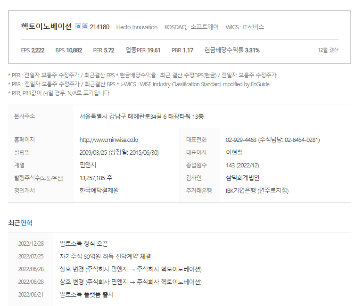Select the issued shares value 13,257,185 주
Image resolution: width=355 pixels, height=306 pixels.
(96, 178)
